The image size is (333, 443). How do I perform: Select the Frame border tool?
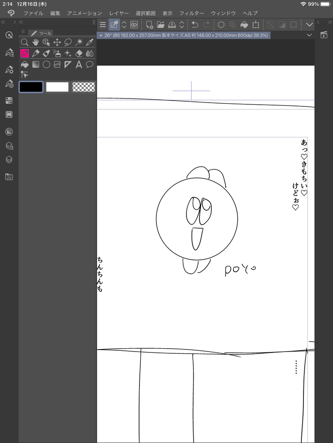[x=57, y=64]
